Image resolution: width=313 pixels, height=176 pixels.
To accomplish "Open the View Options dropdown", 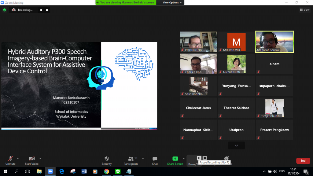I will click(172, 2).
